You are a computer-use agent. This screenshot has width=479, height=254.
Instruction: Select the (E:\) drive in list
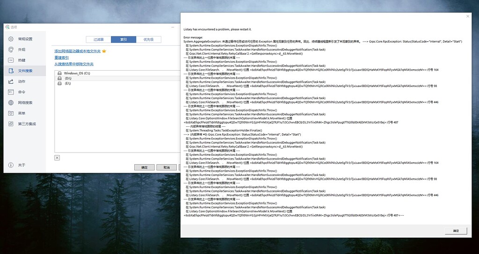pos(68,84)
